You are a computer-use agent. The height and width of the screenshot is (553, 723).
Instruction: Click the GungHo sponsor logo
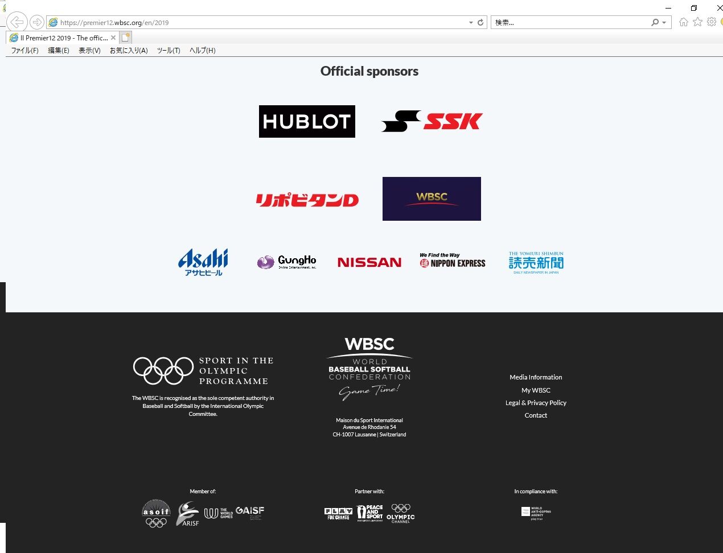click(286, 262)
